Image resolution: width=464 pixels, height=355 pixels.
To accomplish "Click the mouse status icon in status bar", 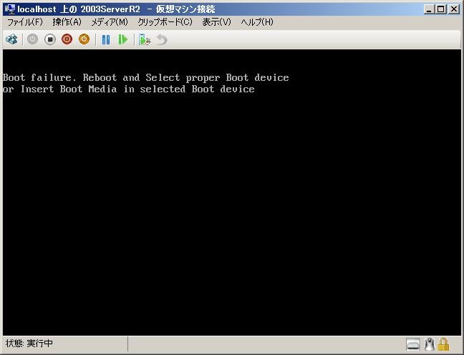I will coord(429,344).
